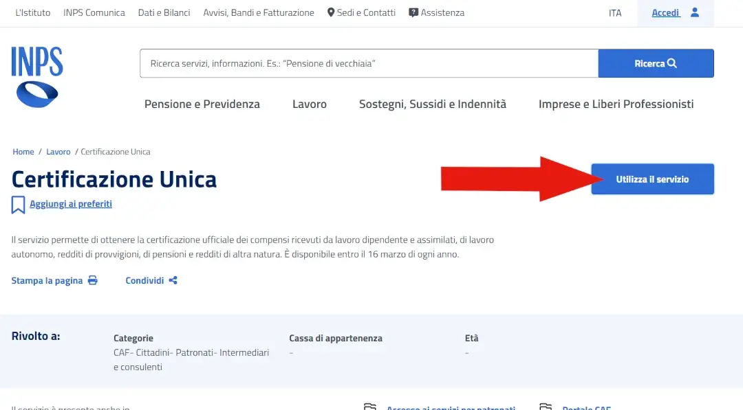The width and height of the screenshot is (743, 410).
Task: Click the Certificazione Unica page heading
Action: [x=114, y=179]
